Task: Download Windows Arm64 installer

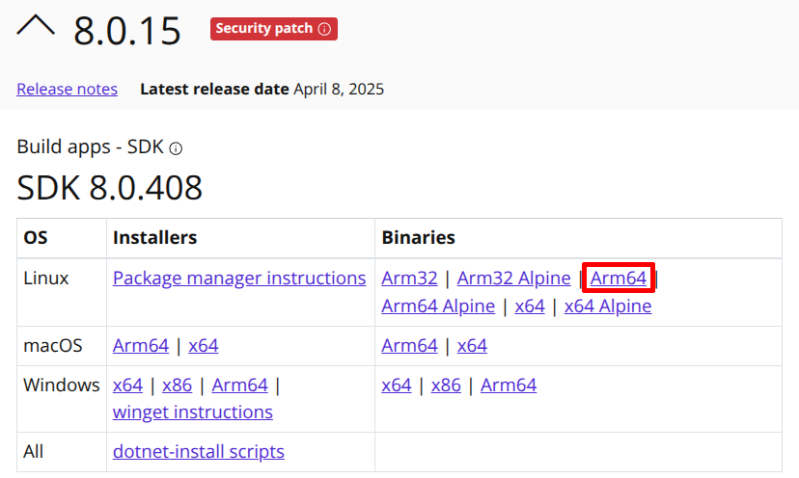Action: coord(239,385)
